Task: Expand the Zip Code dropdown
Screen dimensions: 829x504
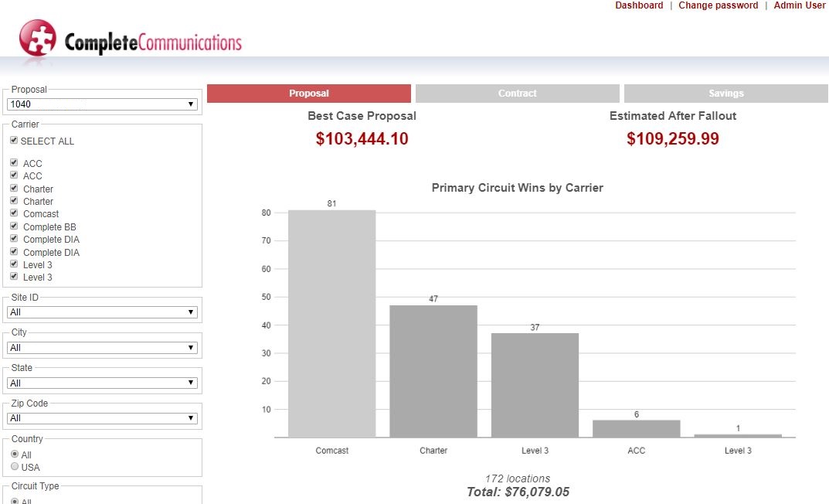Action: pyautogui.click(x=102, y=417)
